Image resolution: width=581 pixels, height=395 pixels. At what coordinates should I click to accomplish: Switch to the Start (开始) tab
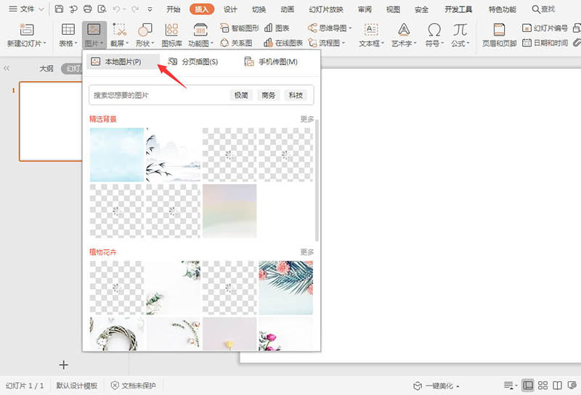[173, 9]
